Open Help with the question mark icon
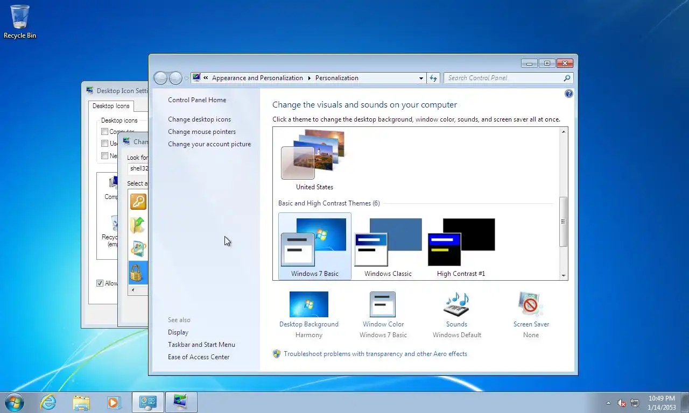689x413 pixels. [569, 94]
